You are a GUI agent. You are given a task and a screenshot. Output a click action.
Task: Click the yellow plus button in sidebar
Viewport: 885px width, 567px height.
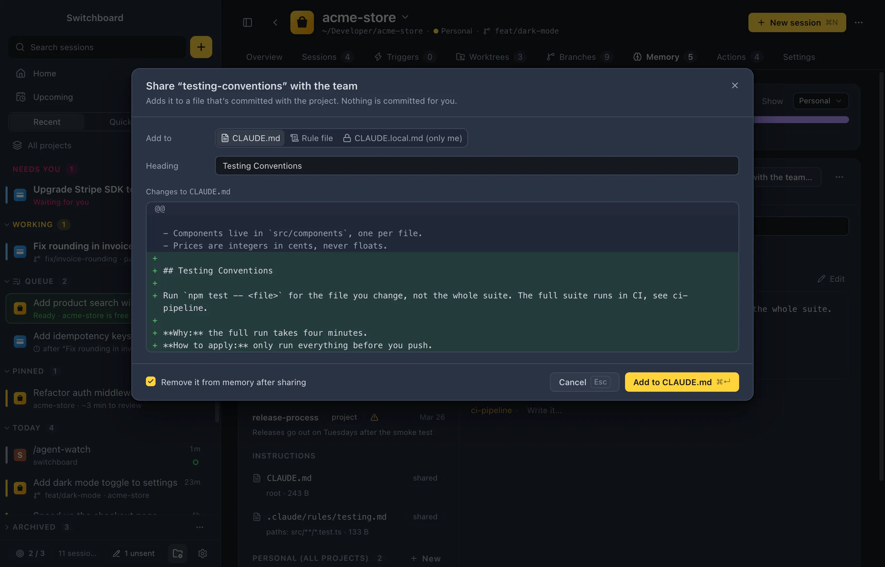click(x=201, y=47)
